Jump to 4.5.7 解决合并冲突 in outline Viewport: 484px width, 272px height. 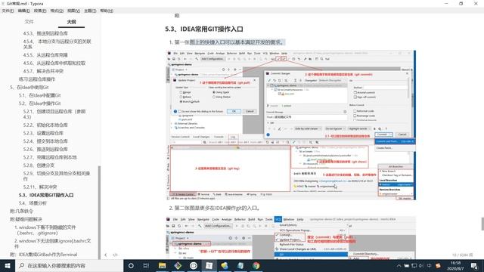(x=43, y=71)
